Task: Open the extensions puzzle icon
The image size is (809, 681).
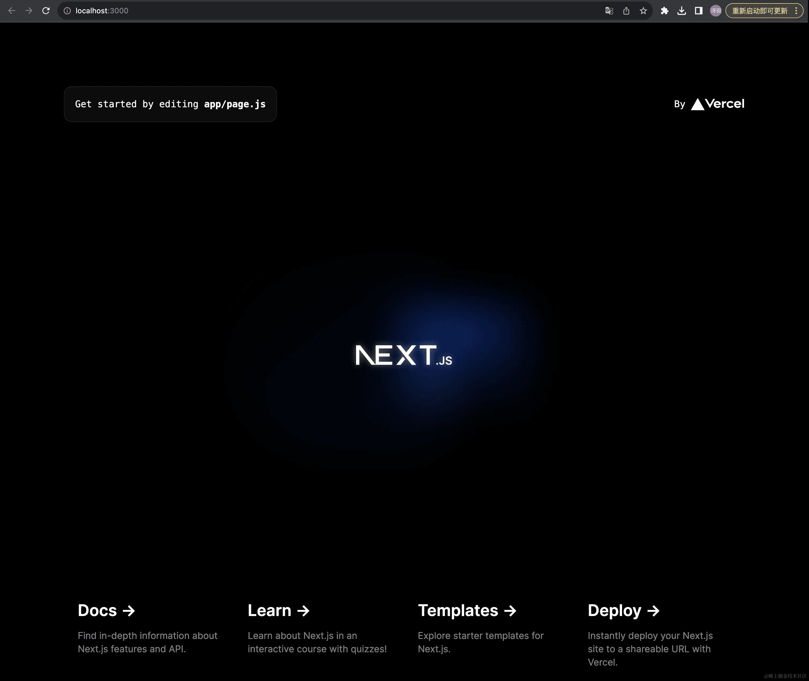Action: pyautogui.click(x=664, y=11)
